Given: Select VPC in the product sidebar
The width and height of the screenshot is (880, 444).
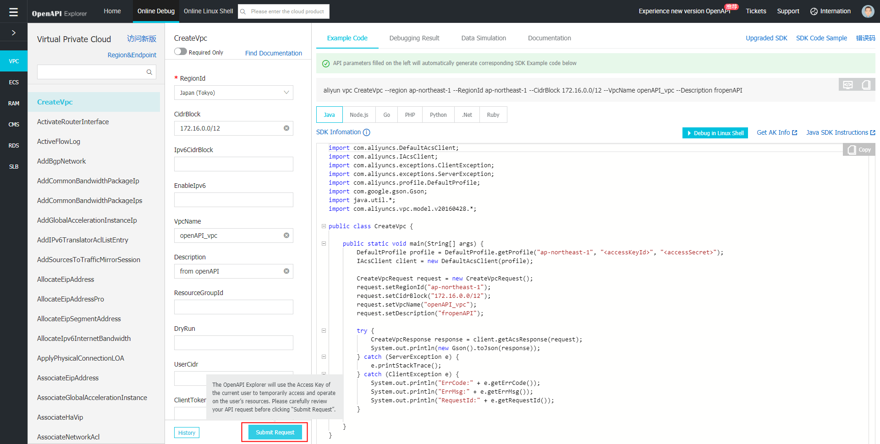Looking at the screenshot, I should point(14,61).
